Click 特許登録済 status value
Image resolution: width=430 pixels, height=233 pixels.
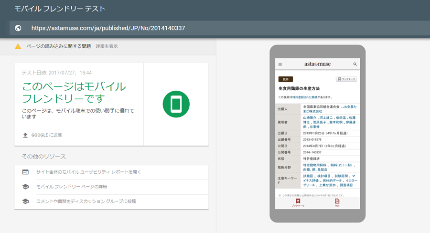point(311,159)
